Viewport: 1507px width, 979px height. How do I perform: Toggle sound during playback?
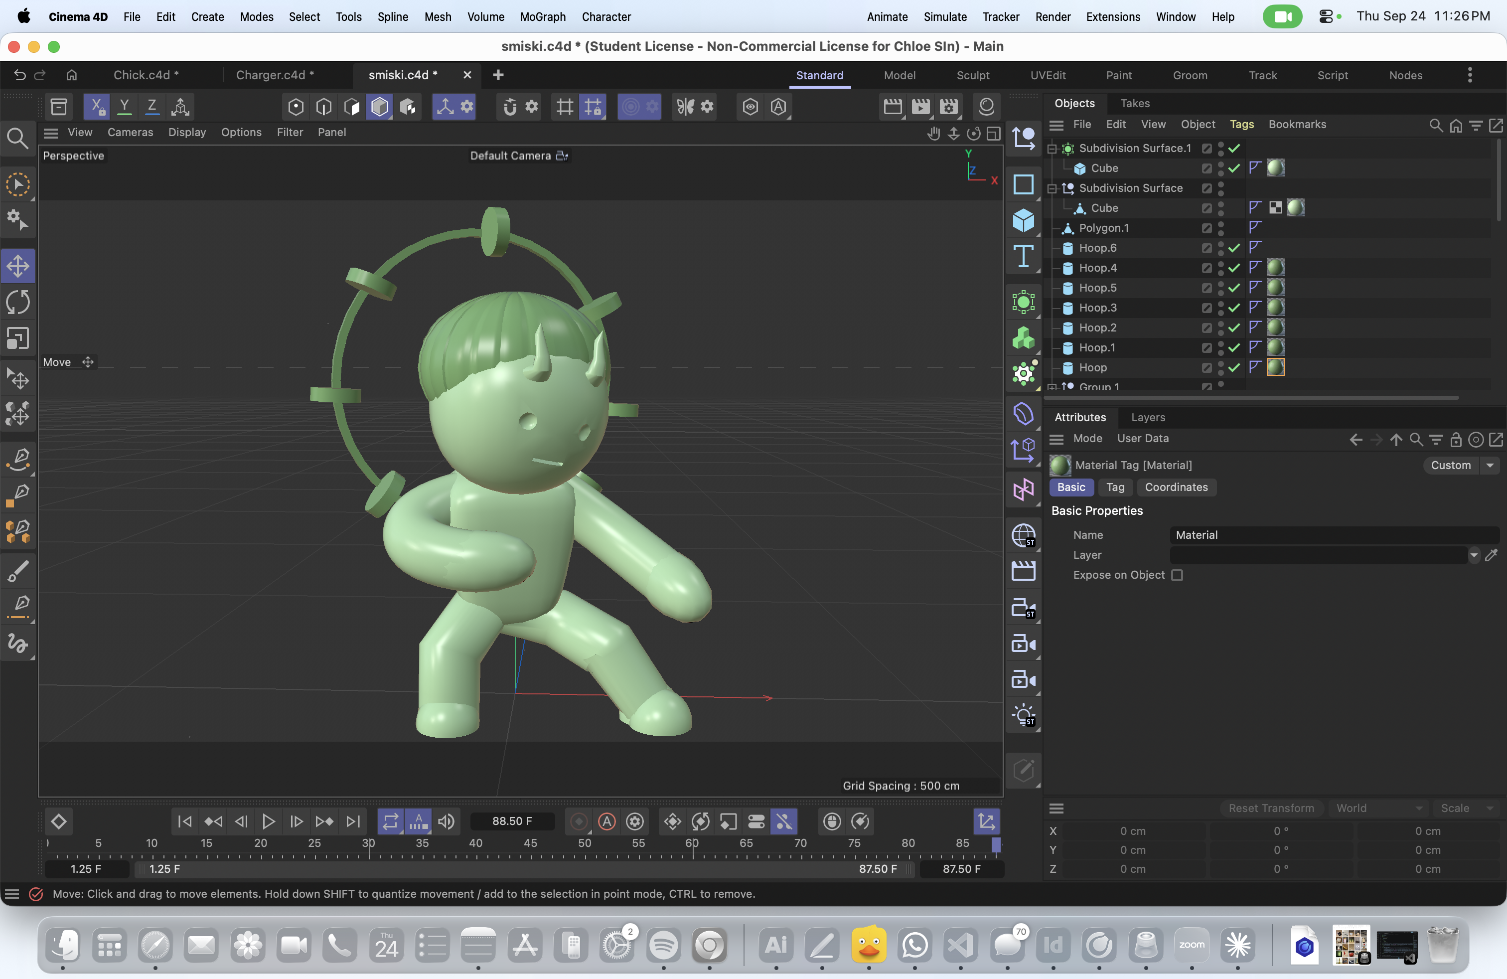(447, 821)
